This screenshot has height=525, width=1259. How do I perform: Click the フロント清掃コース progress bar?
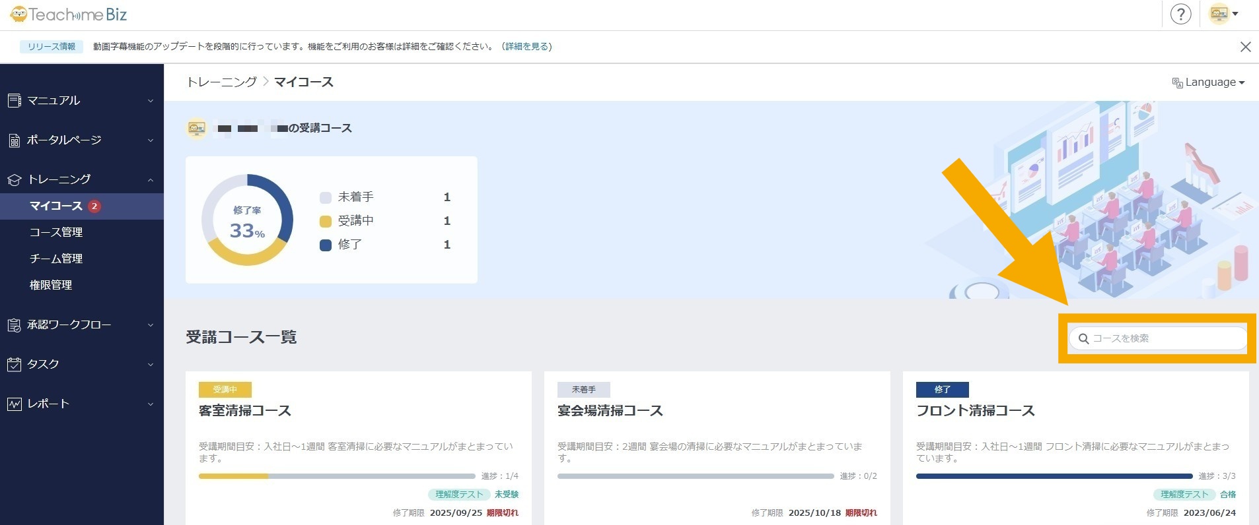click(1054, 476)
